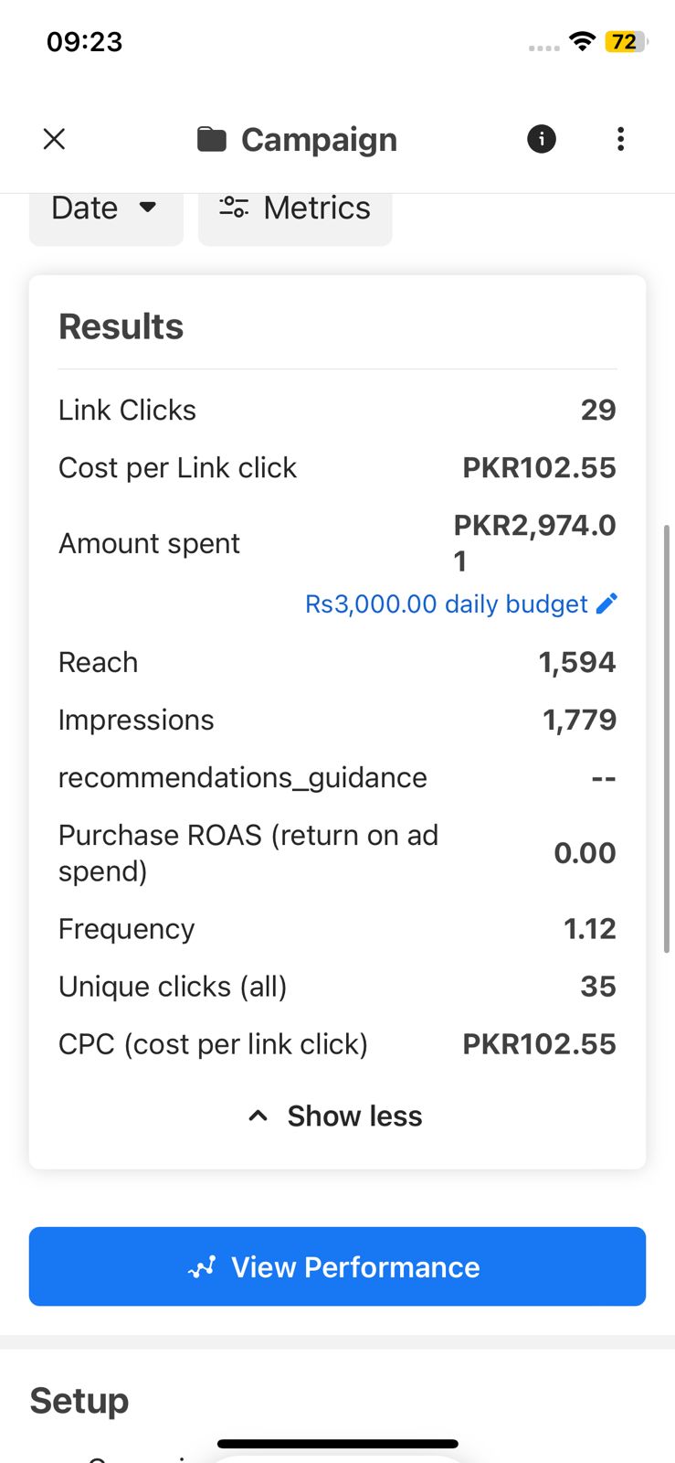Open the Rs3,000.00 daily budget link
The width and height of the screenshot is (675, 1463).
[x=446, y=603]
